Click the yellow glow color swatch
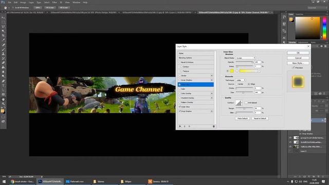This screenshot has width=329, height=185. [232, 71]
